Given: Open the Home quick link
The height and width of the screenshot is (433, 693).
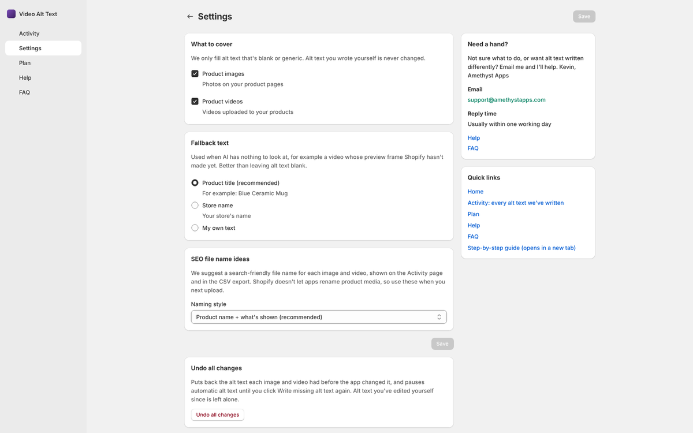Looking at the screenshot, I should click(475, 192).
